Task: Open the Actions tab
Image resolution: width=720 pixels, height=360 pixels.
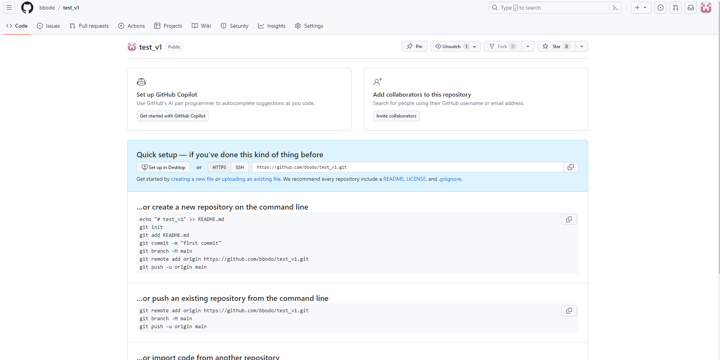Action: coord(131,26)
